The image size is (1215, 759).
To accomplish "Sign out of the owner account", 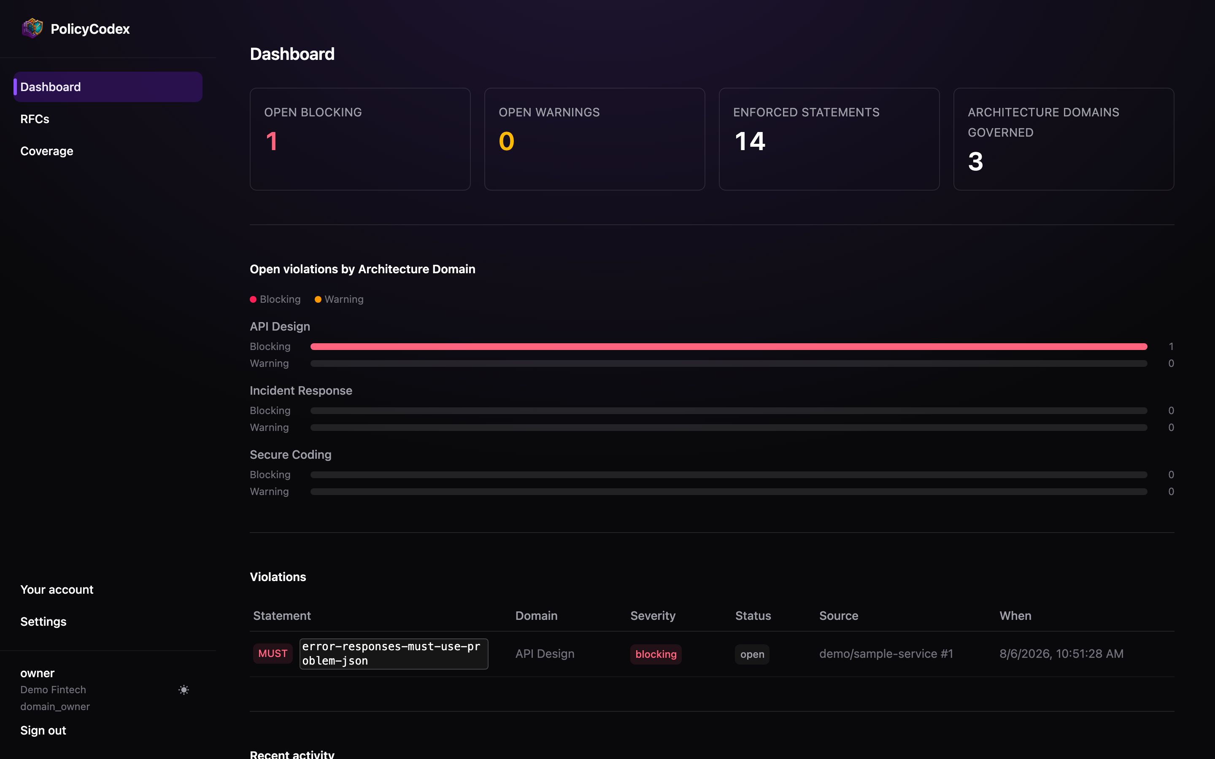I will click(x=43, y=730).
